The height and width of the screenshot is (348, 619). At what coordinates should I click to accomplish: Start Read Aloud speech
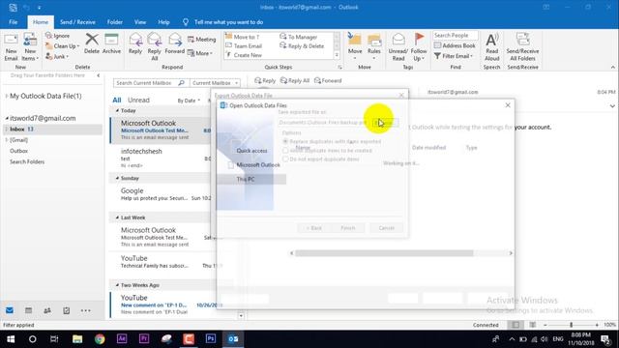(x=492, y=47)
